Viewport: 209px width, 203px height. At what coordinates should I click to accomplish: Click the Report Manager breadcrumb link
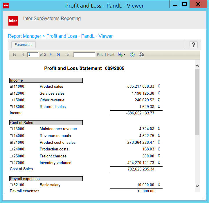(24, 36)
